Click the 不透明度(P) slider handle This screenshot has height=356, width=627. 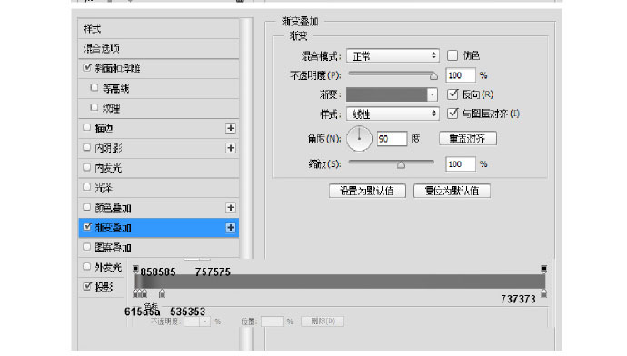[433, 76]
